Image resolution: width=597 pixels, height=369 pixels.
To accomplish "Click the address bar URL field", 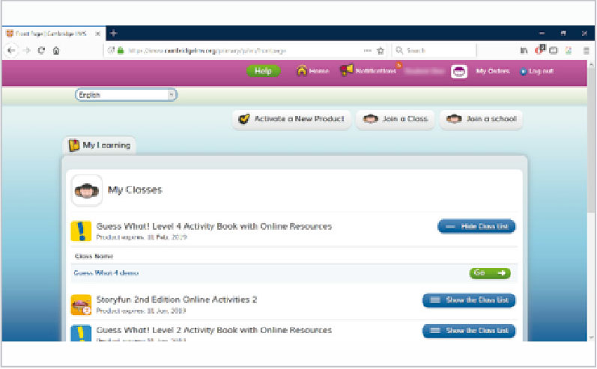I will click(243, 51).
